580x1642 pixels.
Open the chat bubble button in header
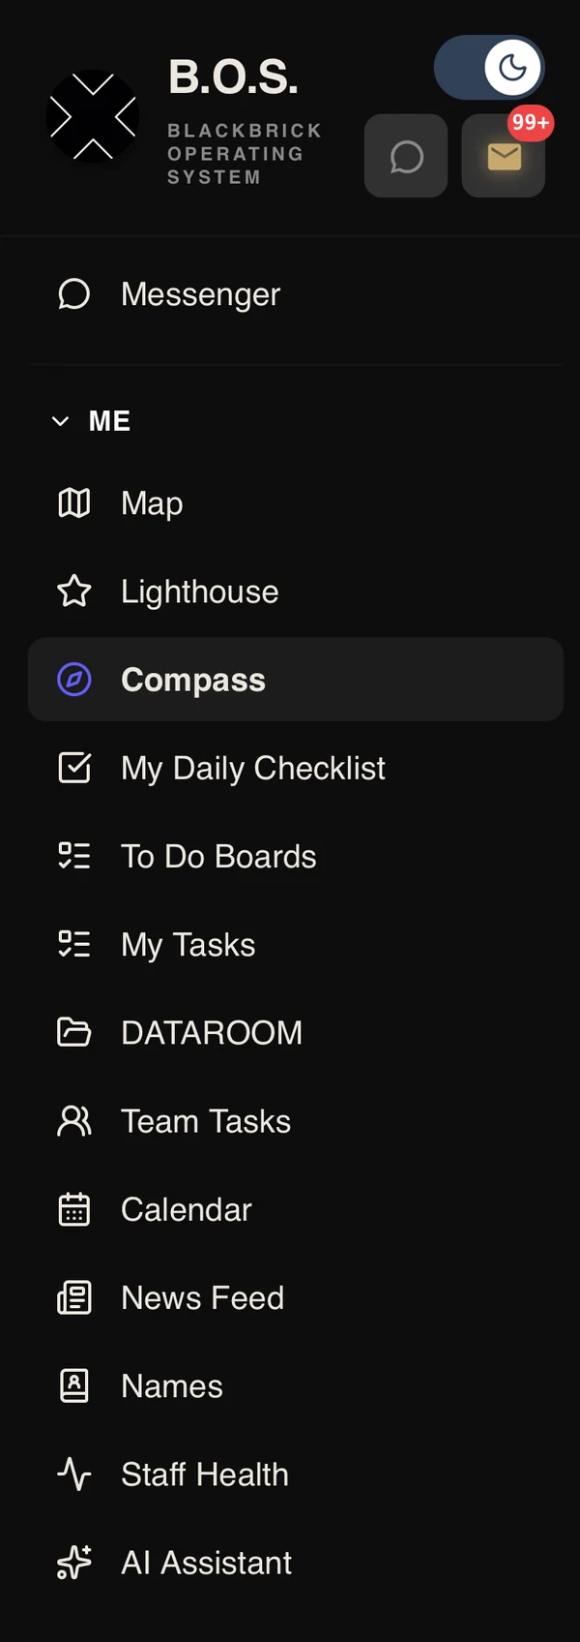(x=406, y=156)
